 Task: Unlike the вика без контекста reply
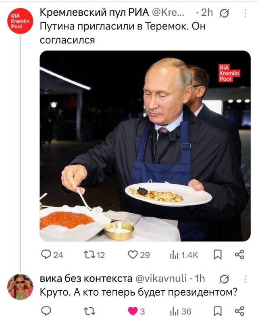pos(133,310)
